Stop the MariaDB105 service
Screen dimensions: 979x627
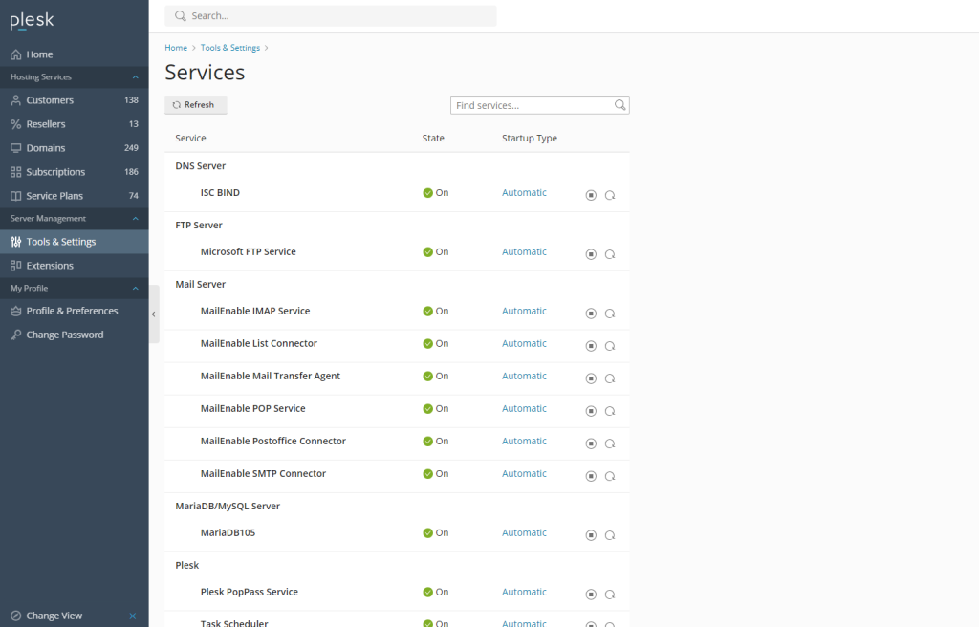(x=591, y=535)
